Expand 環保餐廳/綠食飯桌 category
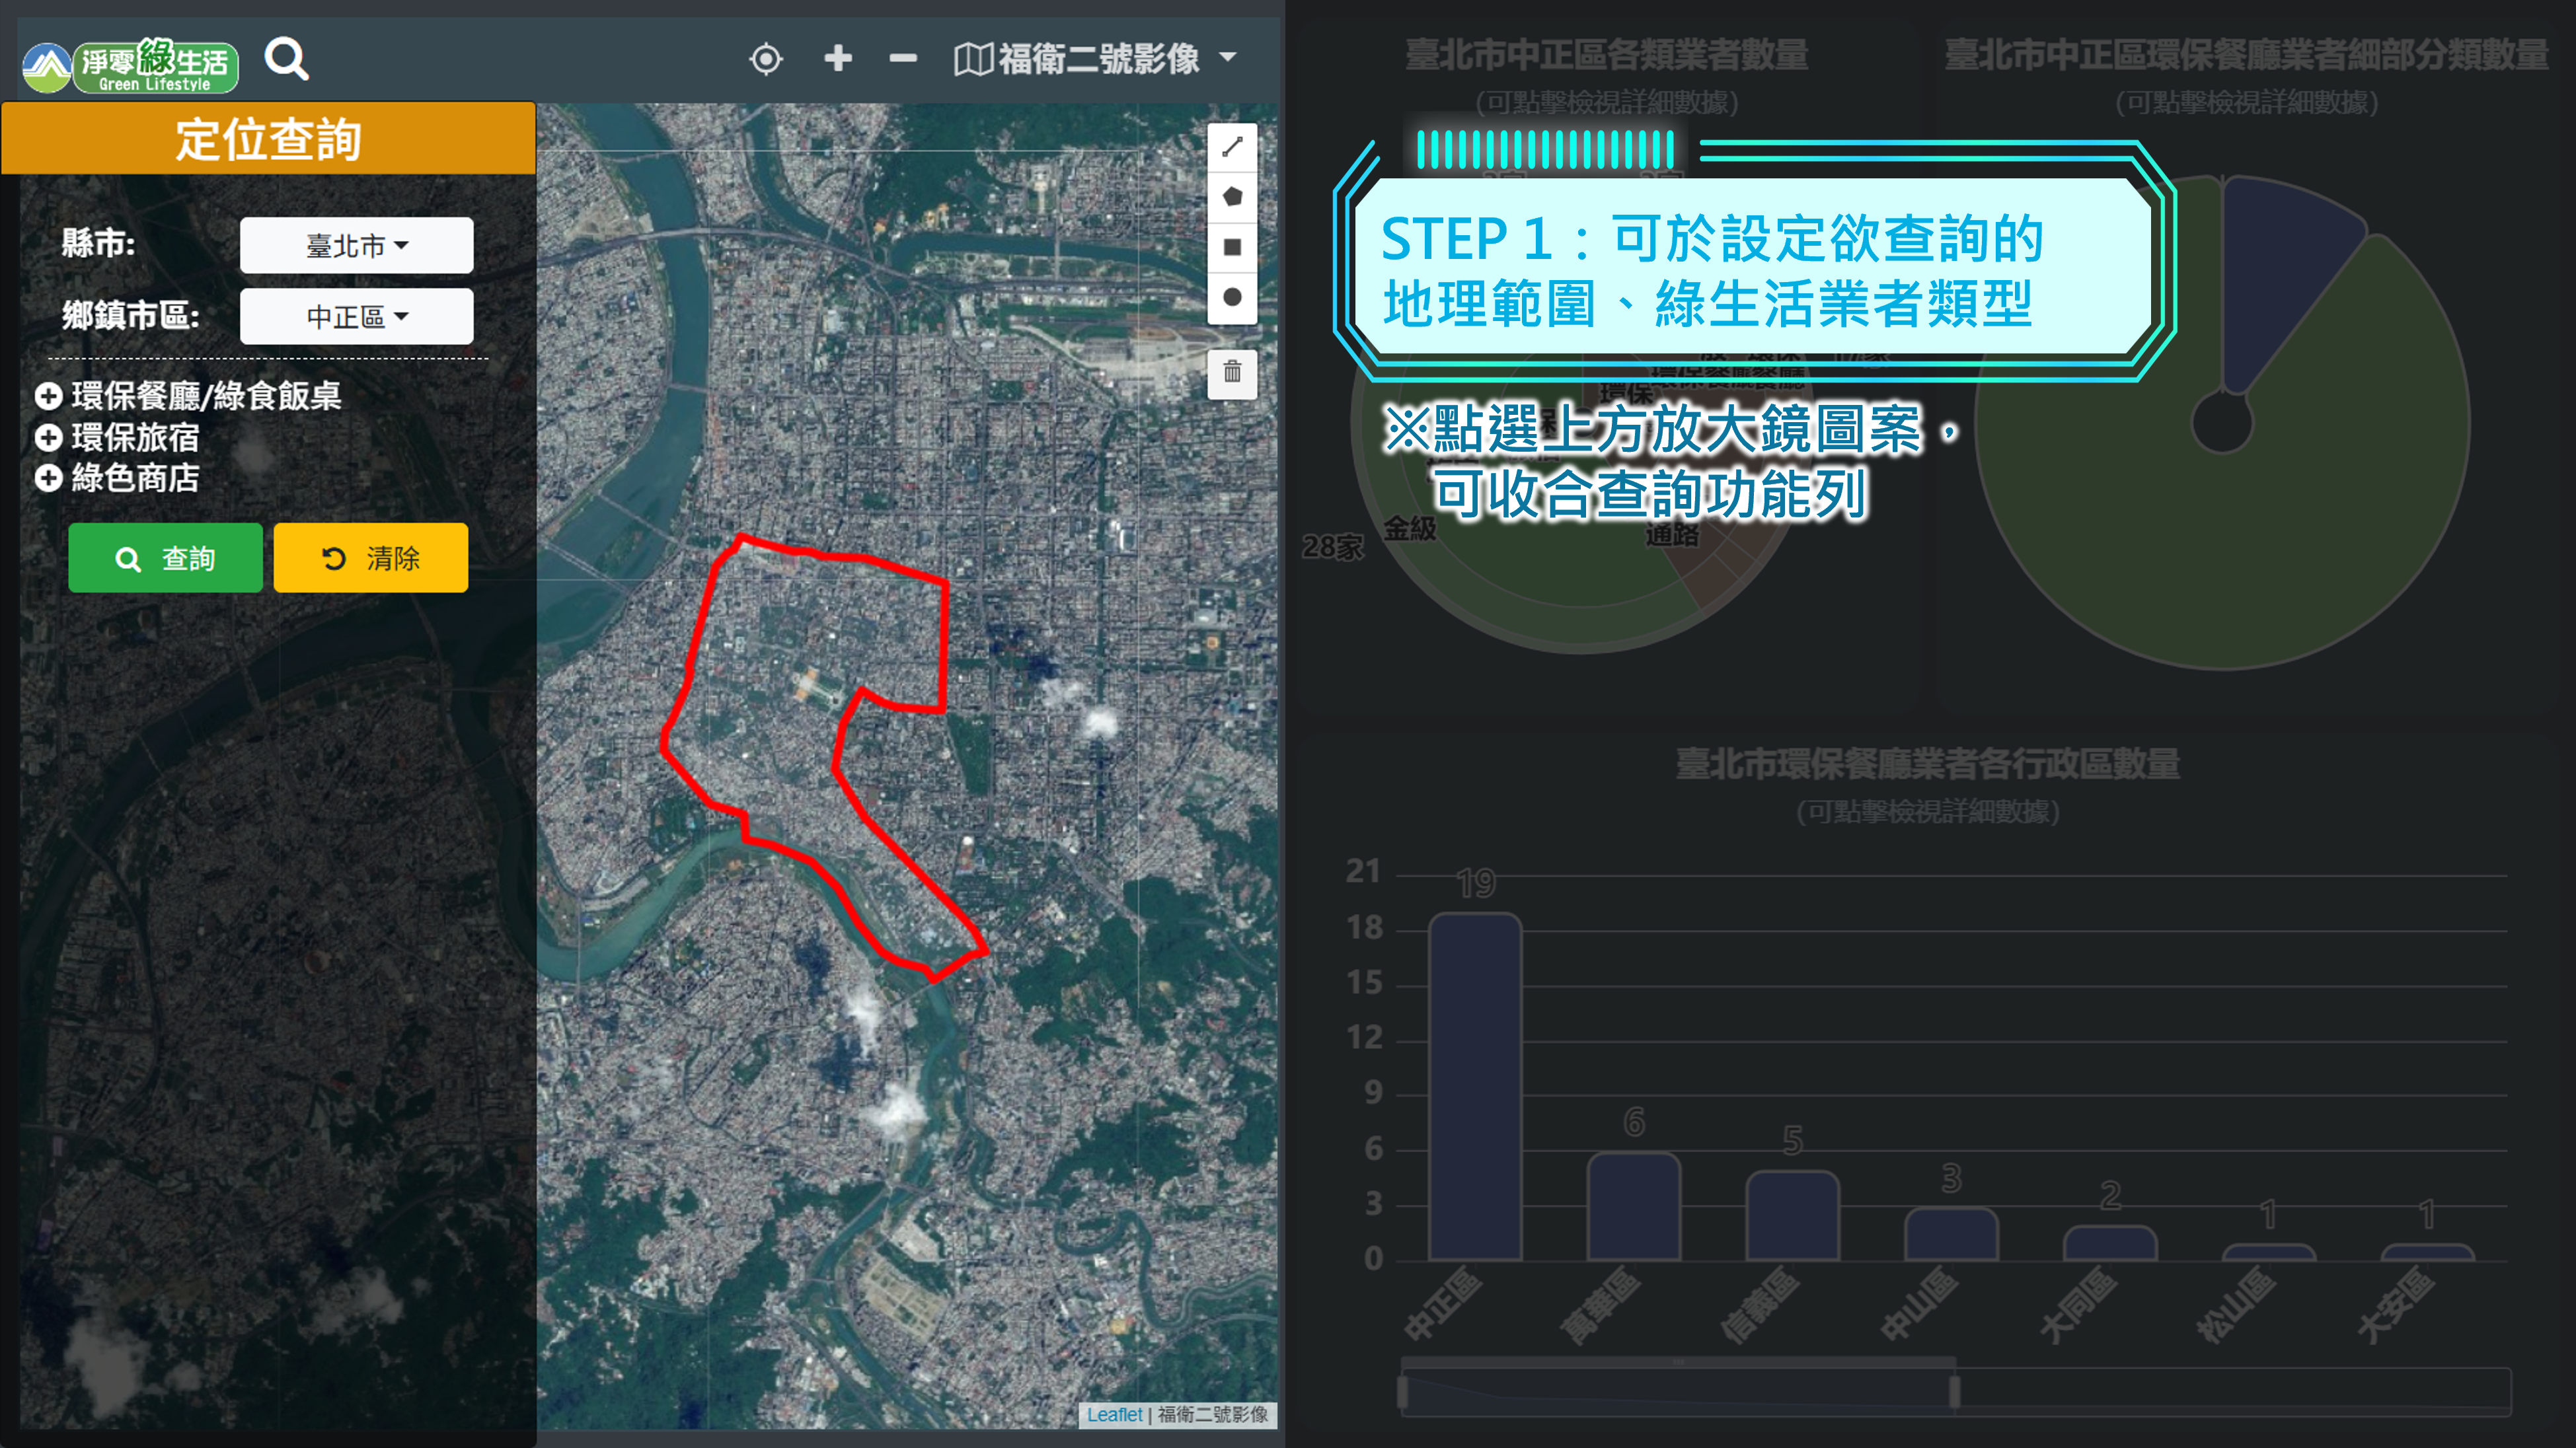Image resolution: width=2576 pixels, height=1448 pixels. (x=48, y=397)
